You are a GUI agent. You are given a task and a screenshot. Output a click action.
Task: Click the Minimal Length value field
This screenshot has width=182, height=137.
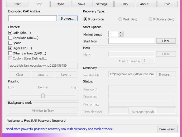click(113, 34)
